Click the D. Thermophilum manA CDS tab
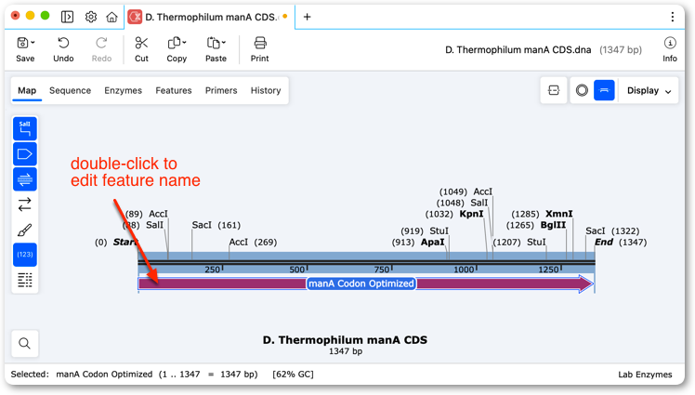The height and width of the screenshot is (395, 695). [x=210, y=17]
